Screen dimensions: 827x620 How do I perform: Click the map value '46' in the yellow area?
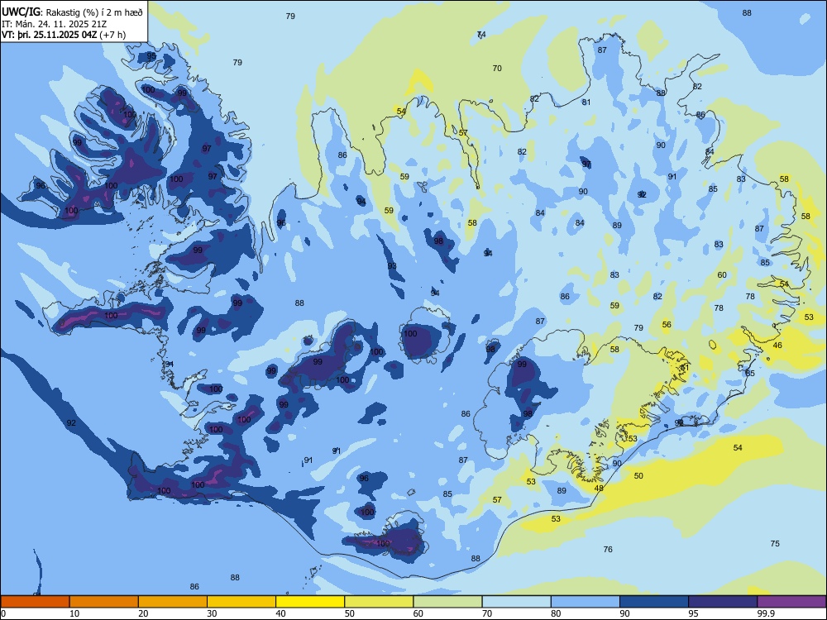[x=777, y=346]
